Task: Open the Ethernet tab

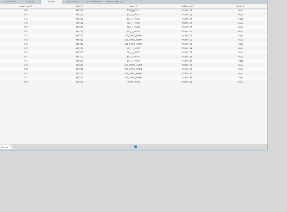Action: [30, 2]
